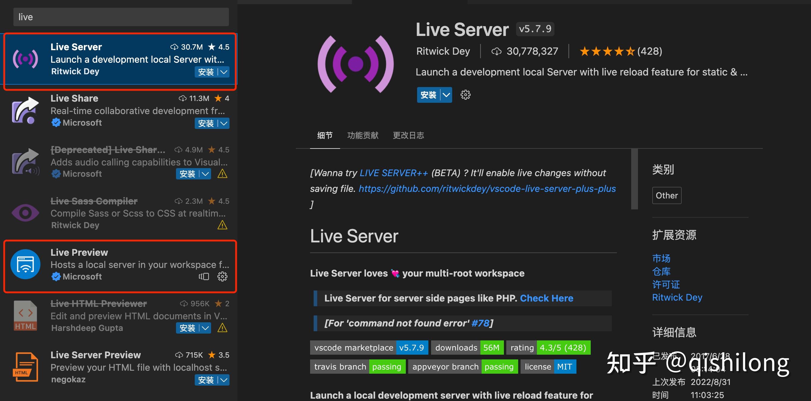Select the Live Server extension icon
The image size is (811, 401).
[25, 59]
